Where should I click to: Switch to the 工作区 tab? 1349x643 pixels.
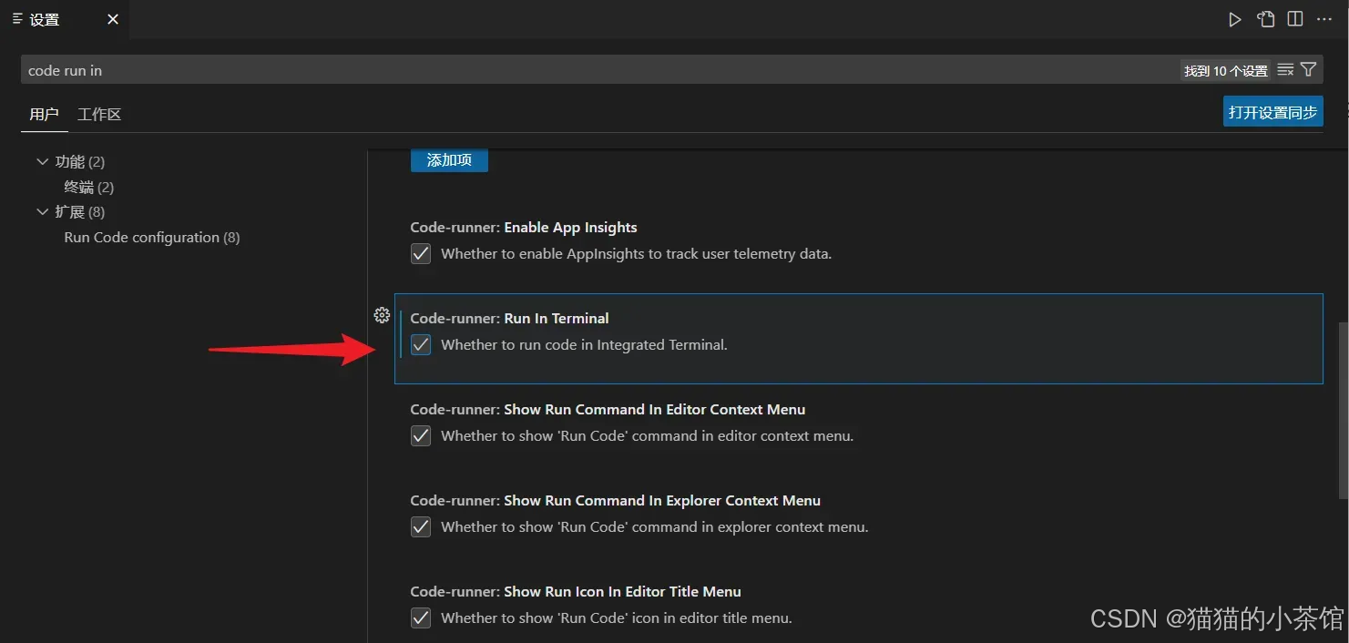point(99,114)
